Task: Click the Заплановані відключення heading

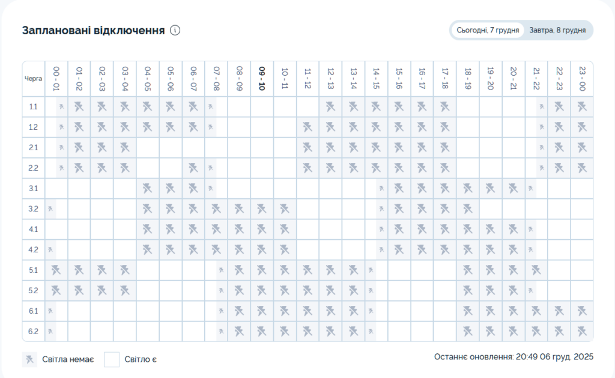Action: coord(93,31)
